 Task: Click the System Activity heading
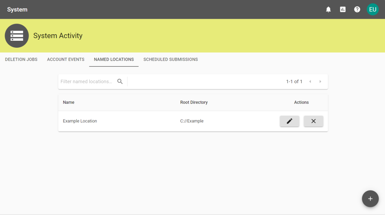(x=58, y=36)
